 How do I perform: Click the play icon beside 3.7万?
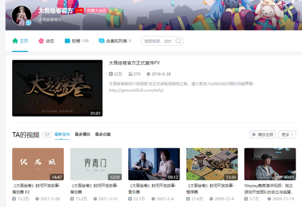[246, 198]
